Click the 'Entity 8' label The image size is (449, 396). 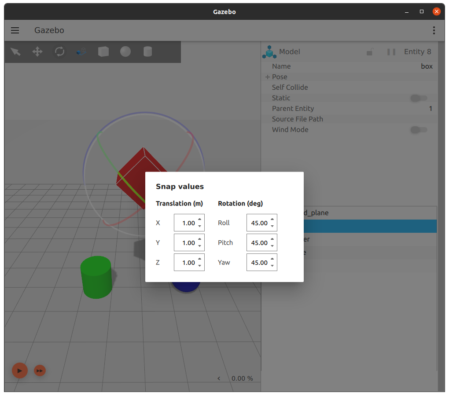417,52
